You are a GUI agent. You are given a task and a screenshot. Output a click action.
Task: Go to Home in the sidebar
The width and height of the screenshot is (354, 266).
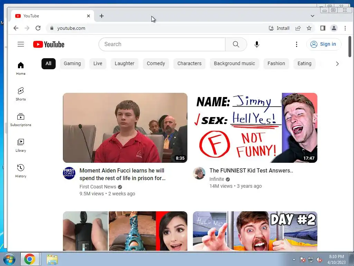20,68
